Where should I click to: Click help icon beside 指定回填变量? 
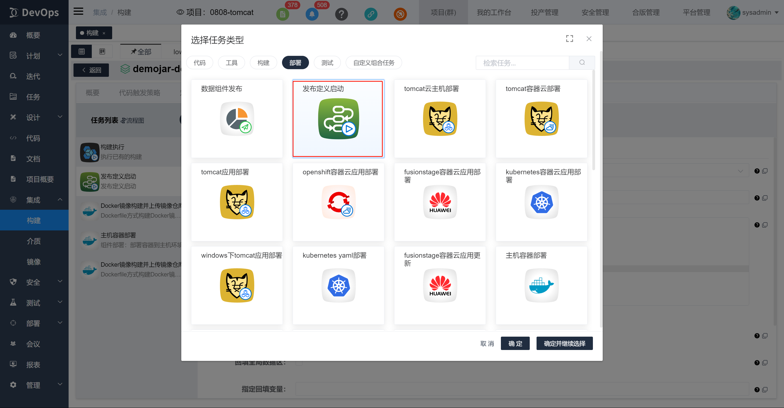coord(757,390)
